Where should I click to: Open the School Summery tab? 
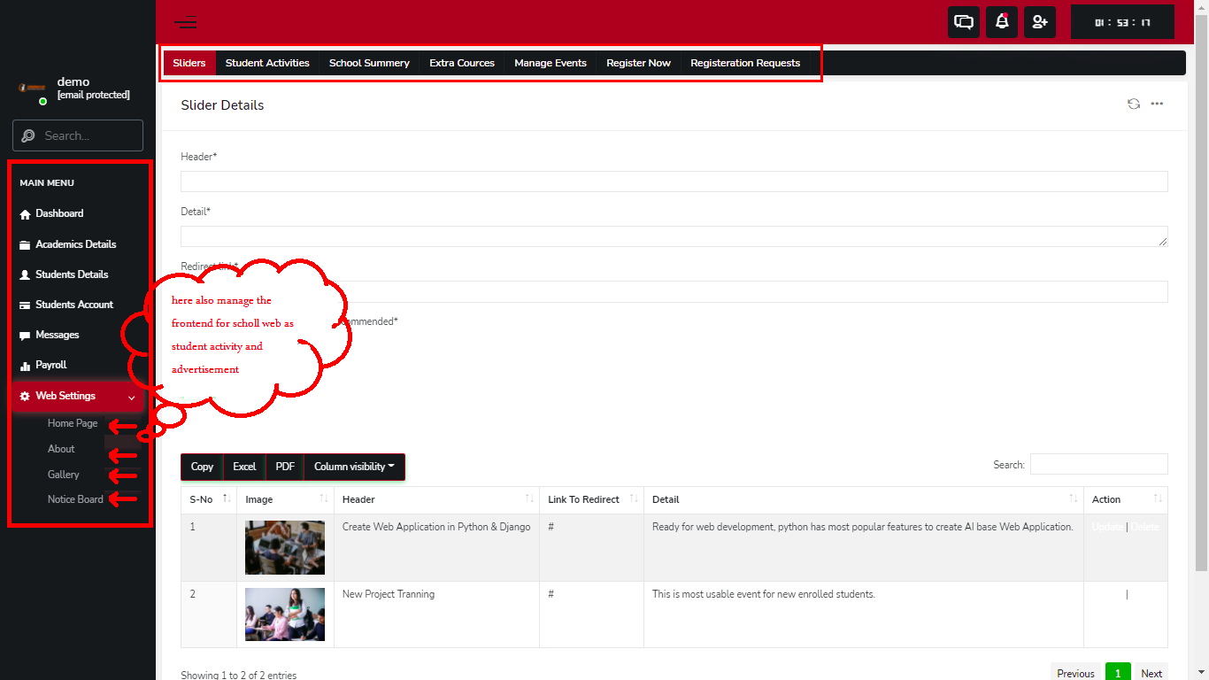(369, 63)
